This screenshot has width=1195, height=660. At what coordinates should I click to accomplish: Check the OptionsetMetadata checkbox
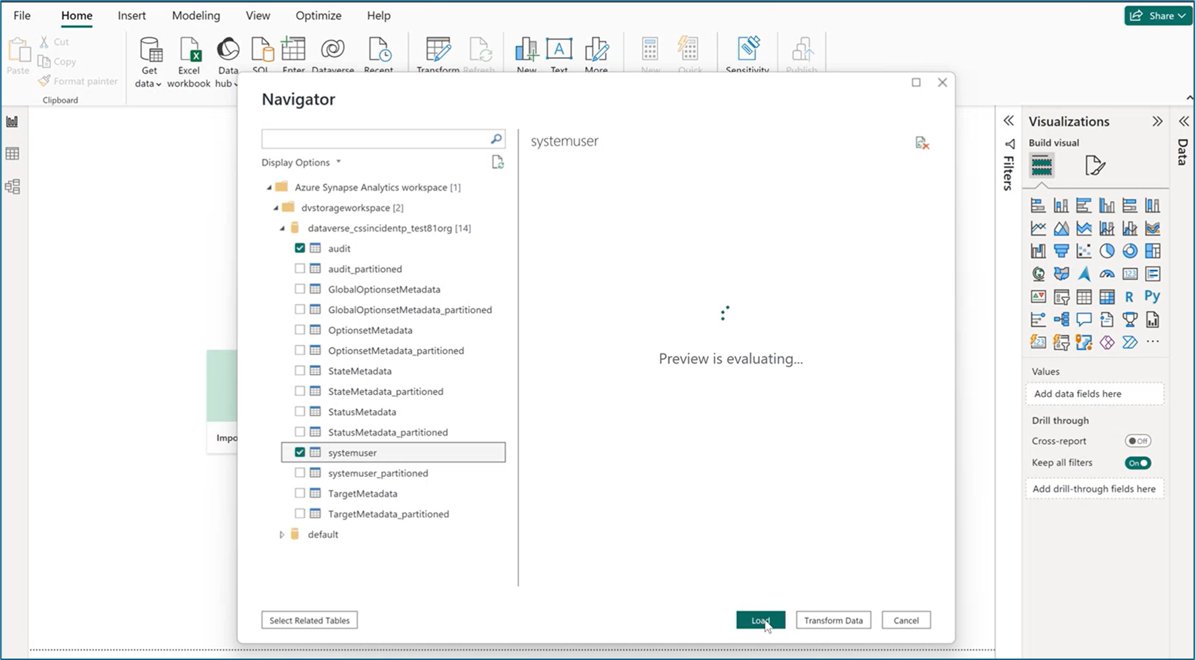pyautogui.click(x=300, y=330)
